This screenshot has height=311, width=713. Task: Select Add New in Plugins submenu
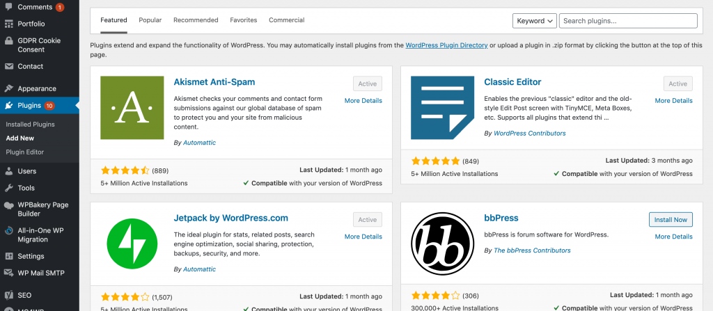click(20, 138)
